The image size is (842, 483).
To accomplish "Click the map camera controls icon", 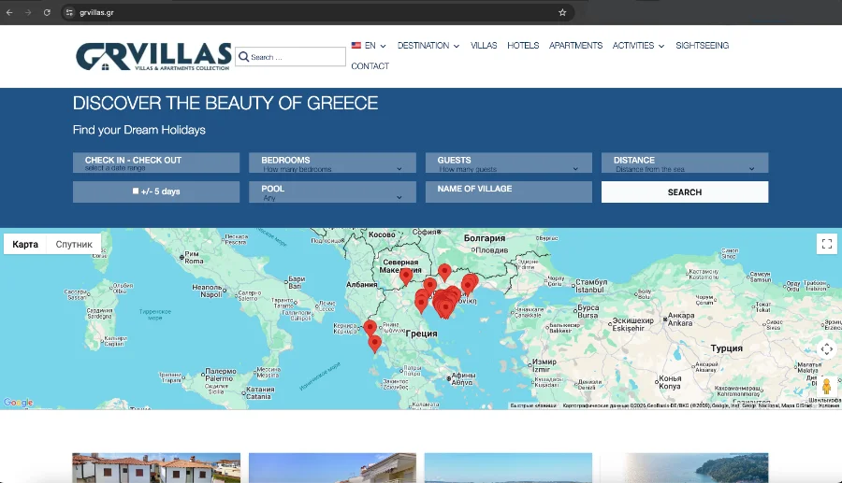I will [826, 349].
